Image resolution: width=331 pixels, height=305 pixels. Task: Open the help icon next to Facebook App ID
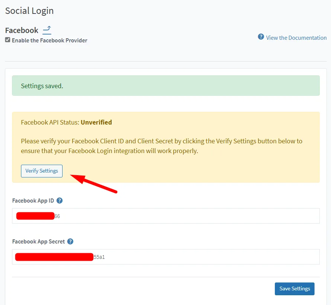(59, 200)
